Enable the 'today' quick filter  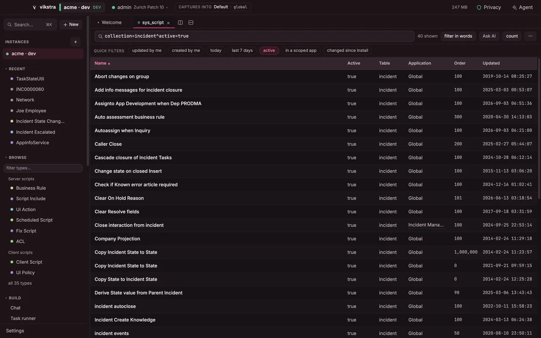pyautogui.click(x=216, y=50)
